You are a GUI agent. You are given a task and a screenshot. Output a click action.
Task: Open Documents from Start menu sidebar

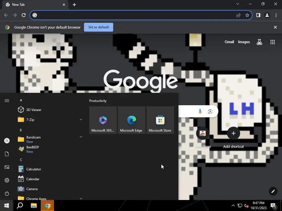pyautogui.click(x=7, y=154)
